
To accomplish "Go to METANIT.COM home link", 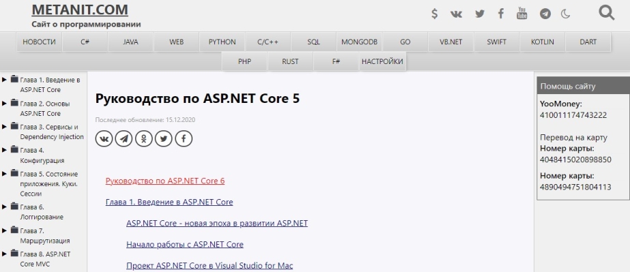I will [x=80, y=10].
